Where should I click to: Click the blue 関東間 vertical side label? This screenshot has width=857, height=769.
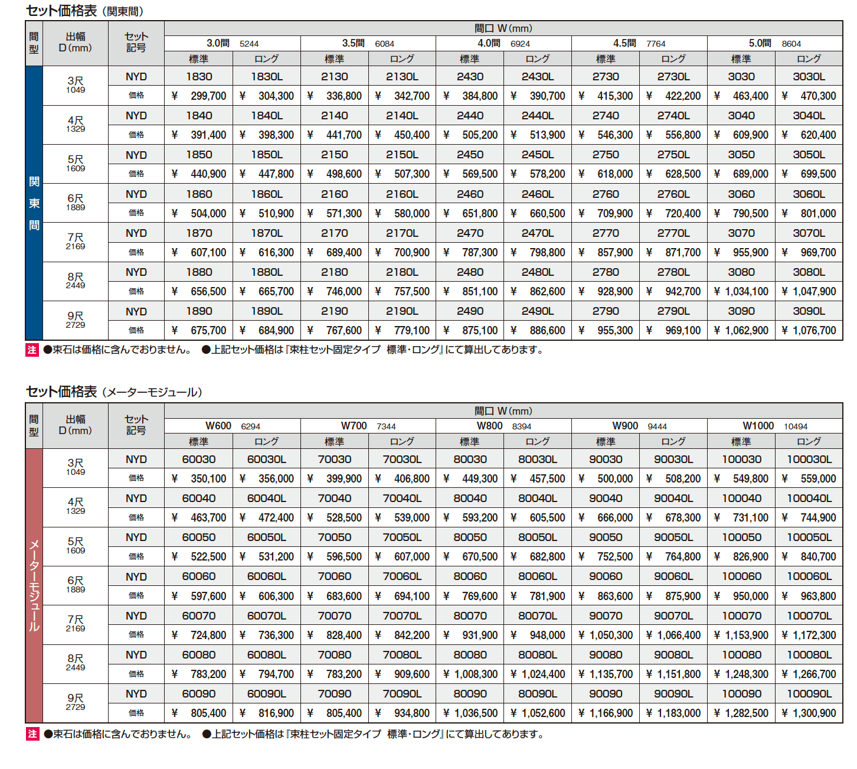point(34,203)
